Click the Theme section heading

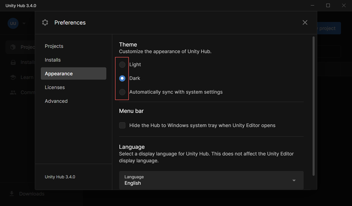coord(128,44)
